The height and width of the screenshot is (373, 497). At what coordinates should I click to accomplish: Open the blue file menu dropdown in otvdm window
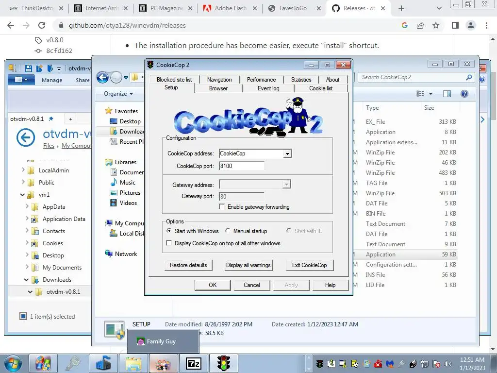(x=21, y=80)
